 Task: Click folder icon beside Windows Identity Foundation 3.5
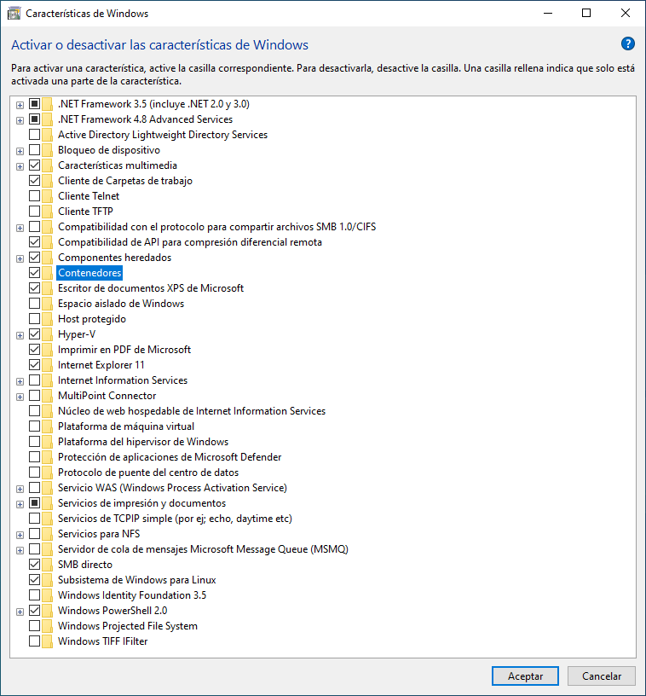tap(48, 595)
